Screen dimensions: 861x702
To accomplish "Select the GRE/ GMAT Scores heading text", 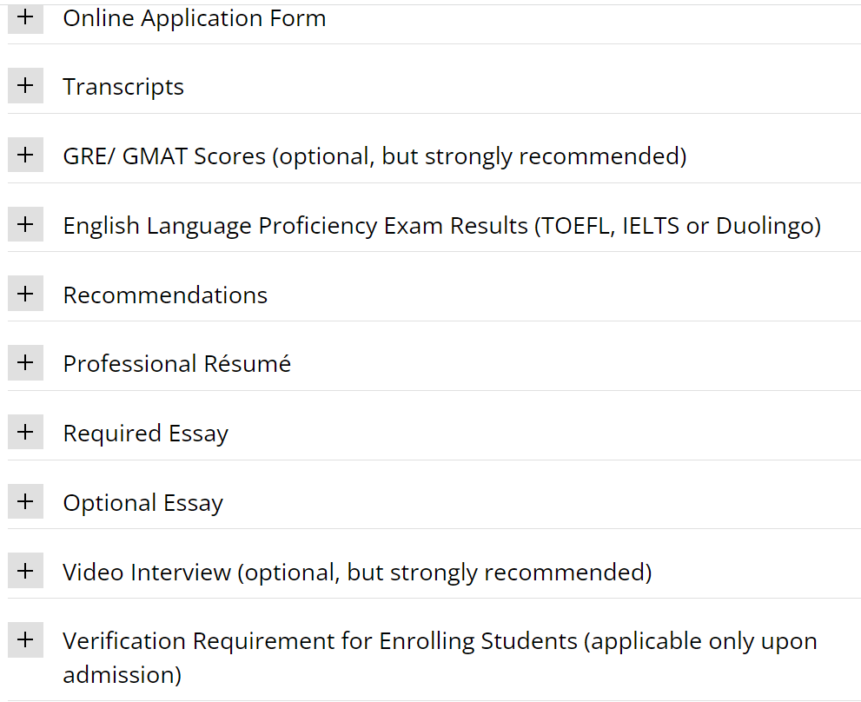I will pyautogui.click(x=374, y=156).
